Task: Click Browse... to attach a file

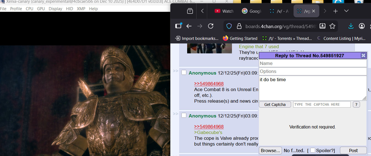Action: [270, 150]
